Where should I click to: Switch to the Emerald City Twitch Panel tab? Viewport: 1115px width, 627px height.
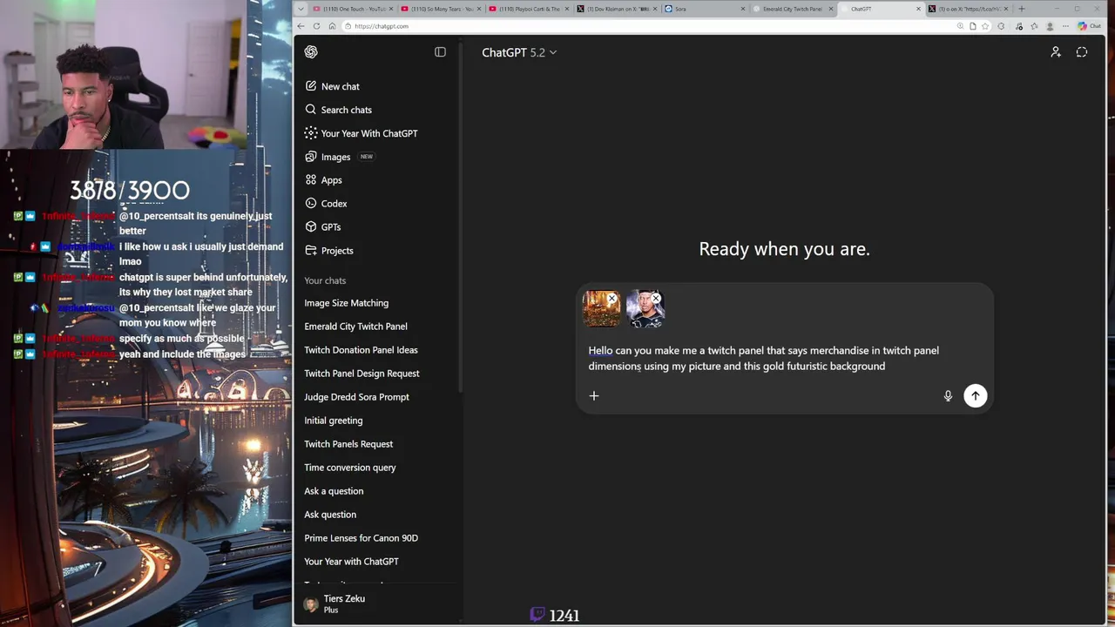792,9
